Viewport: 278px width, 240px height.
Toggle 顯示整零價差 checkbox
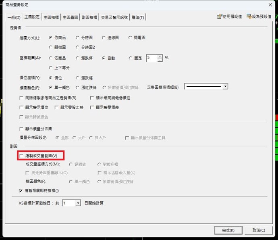pyautogui.click(x=92, y=107)
